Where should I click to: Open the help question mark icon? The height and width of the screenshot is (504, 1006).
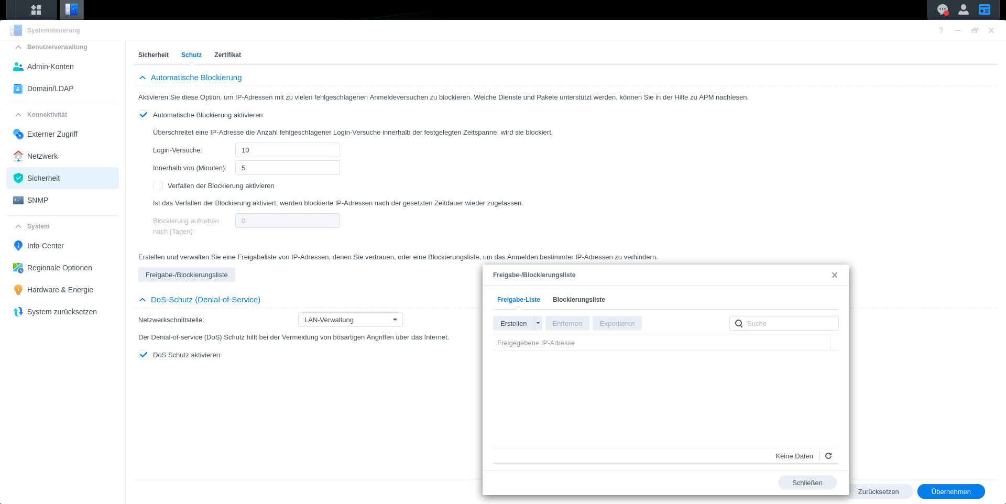[941, 30]
